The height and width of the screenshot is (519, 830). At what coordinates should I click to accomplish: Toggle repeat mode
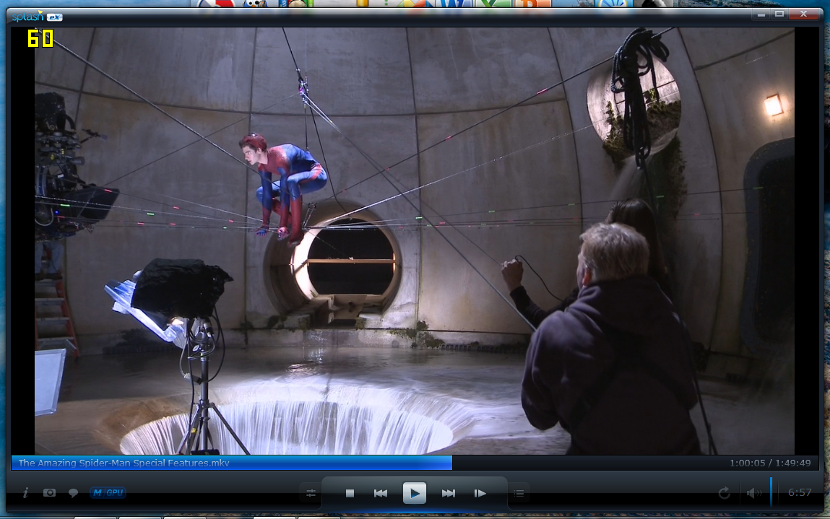point(724,493)
